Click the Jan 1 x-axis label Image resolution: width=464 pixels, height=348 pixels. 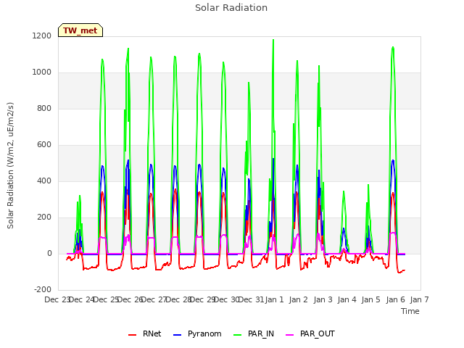point(274,299)
